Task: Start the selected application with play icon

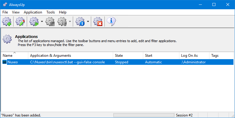Action: pyautogui.click(x=34, y=22)
